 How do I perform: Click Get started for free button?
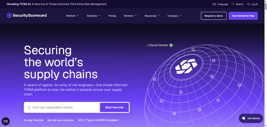pyautogui.click(x=243, y=16)
